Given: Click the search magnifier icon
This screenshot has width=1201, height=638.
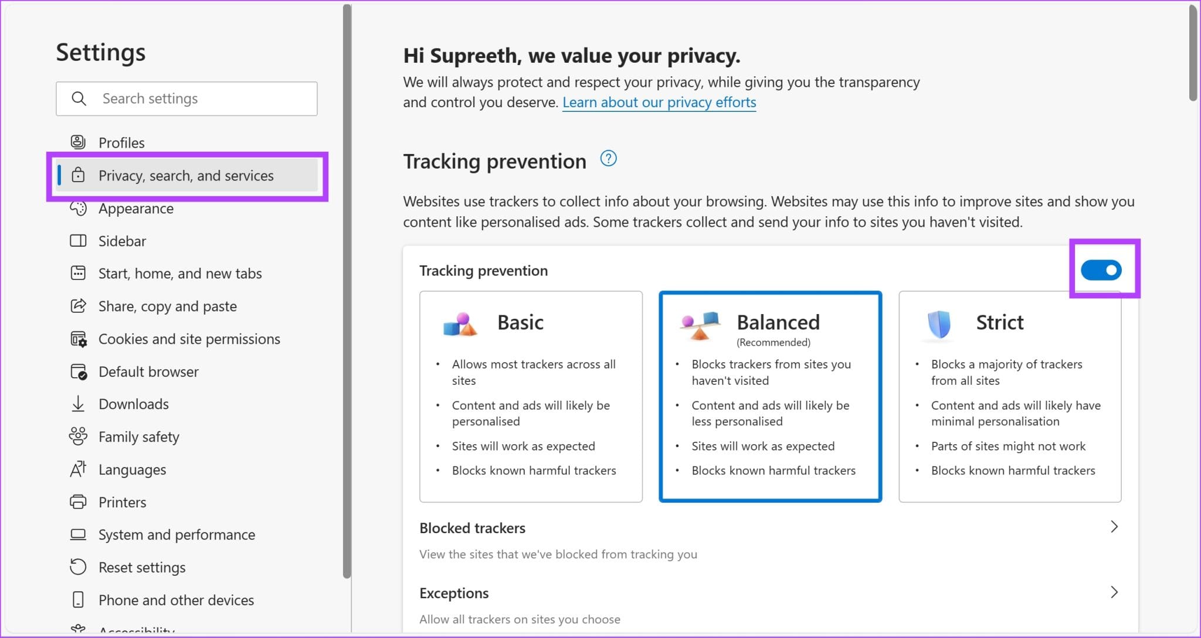Looking at the screenshot, I should (x=79, y=98).
